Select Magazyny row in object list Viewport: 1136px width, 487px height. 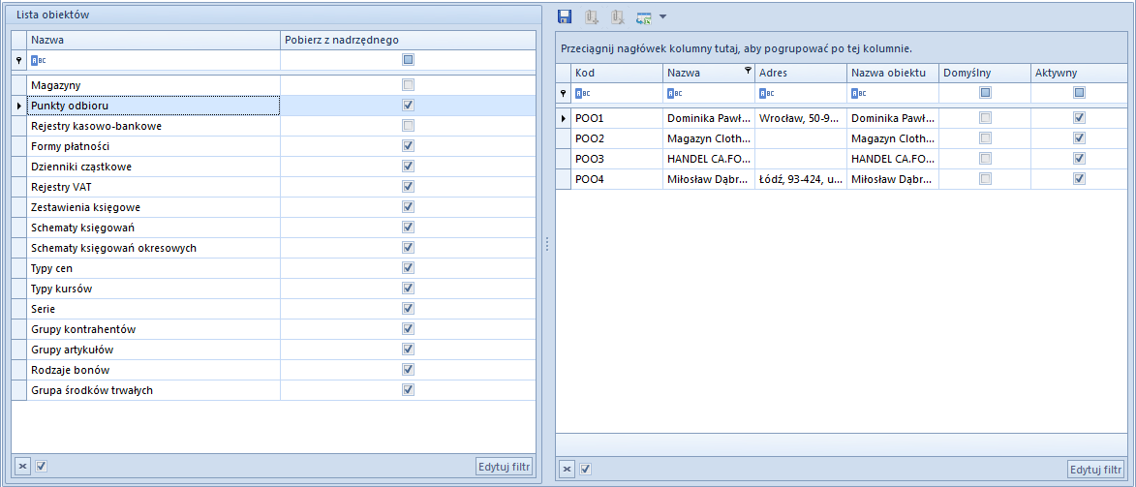tap(274, 85)
